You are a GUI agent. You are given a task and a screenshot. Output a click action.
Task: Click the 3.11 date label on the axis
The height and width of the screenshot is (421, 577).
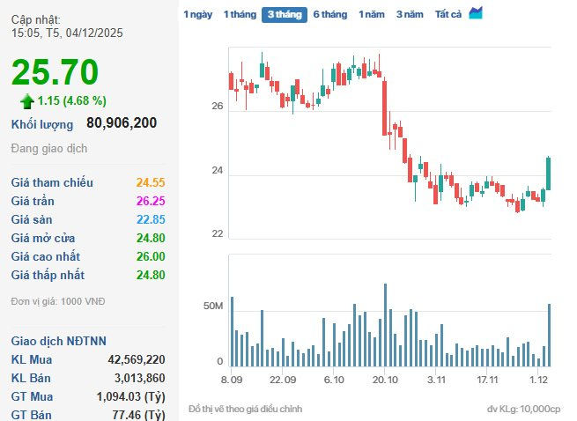[437, 379]
